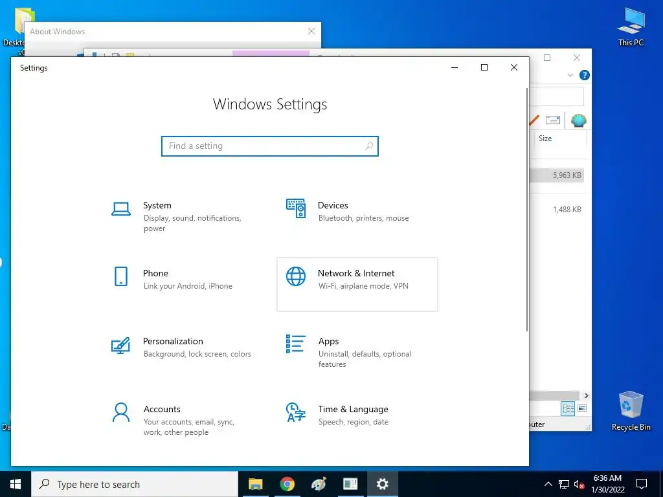Viewport: 663px width, 497px height.
Task: Switch to the news-style app on taskbar
Action: click(350, 484)
